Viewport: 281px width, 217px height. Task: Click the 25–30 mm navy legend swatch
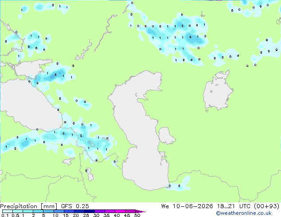[89, 211]
